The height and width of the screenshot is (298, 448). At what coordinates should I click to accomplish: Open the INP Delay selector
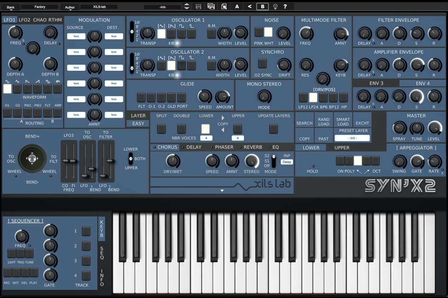[287, 162]
